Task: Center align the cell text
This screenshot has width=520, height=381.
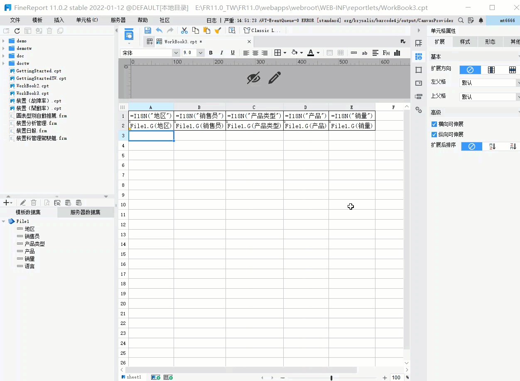Action: [x=255, y=53]
